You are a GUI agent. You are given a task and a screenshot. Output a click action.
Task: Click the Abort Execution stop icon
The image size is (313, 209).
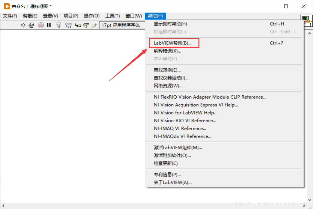(x=41, y=25)
